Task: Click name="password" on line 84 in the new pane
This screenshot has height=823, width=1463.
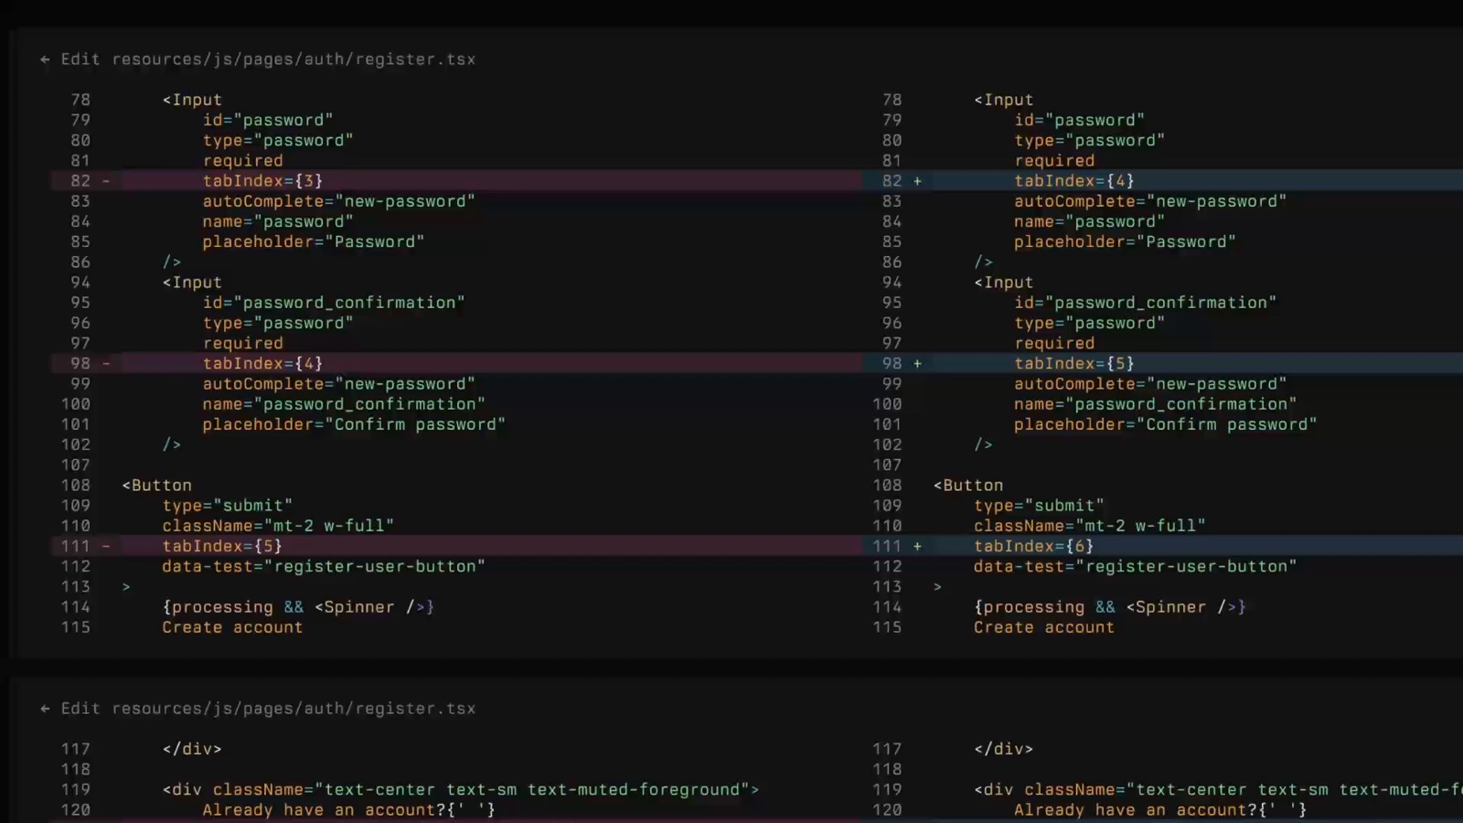Action: pyautogui.click(x=1090, y=222)
